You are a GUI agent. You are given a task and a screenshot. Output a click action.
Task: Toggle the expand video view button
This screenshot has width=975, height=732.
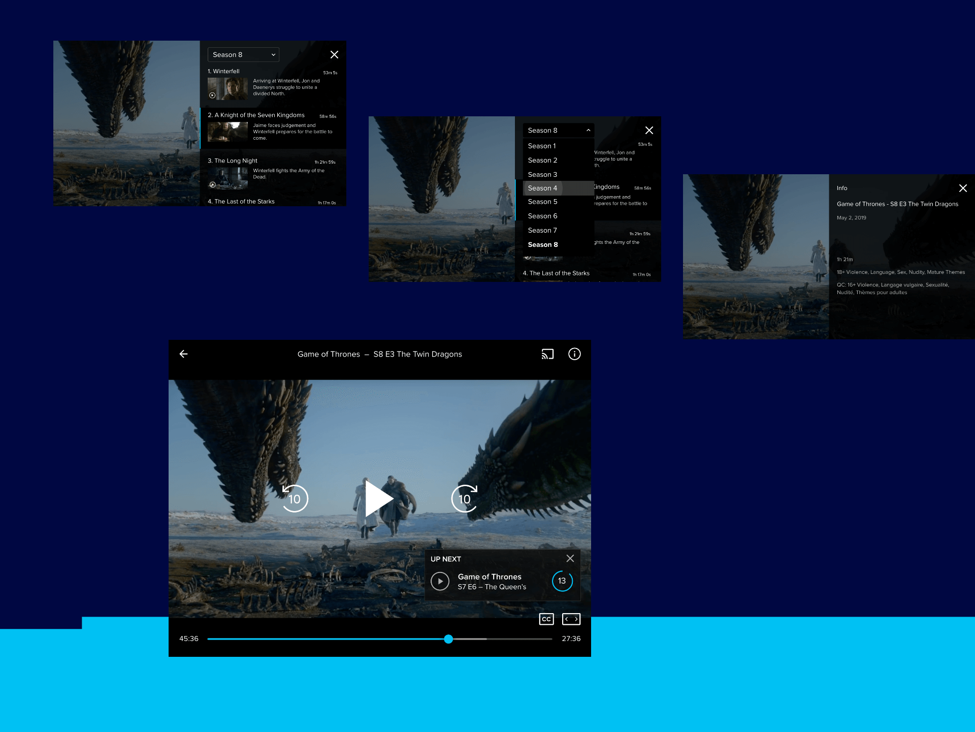point(571,619)
